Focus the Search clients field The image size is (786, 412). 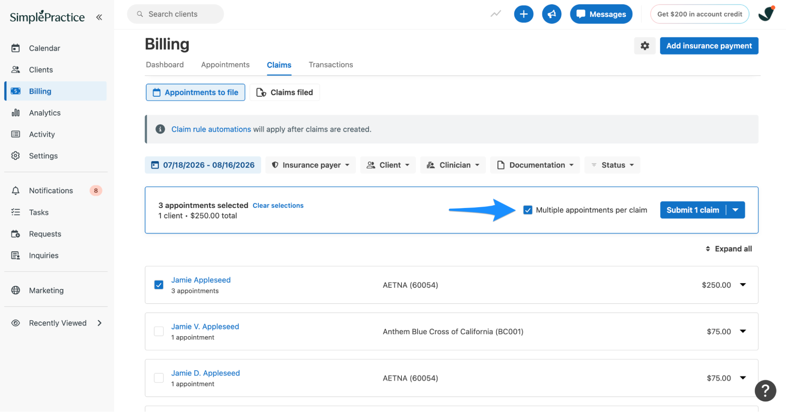[175, 14]
